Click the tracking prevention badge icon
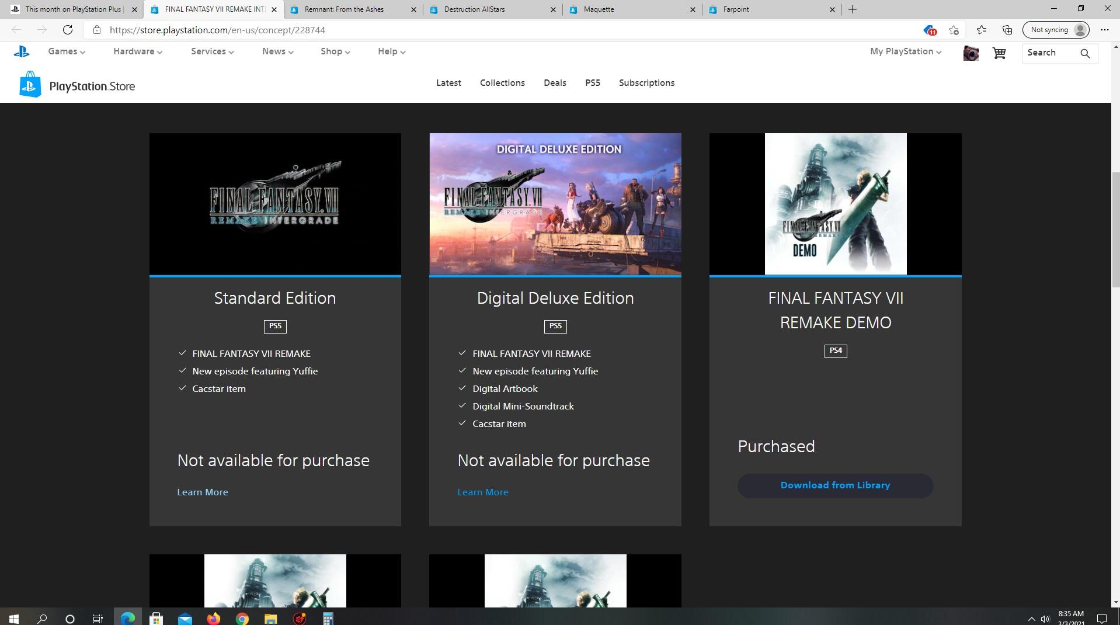The width and height of the screenshot is (1120, 625). click(x=929, y=30)
